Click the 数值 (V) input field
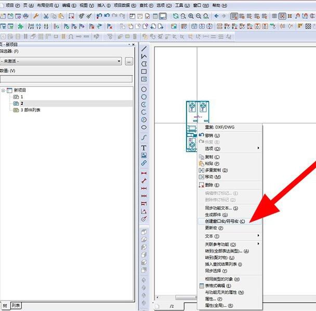Image resolution: width=316 pixels, height=311 pixels. (67, 79)
